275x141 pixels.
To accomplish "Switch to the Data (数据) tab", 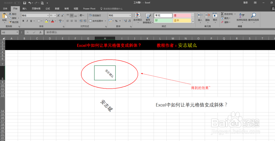I will pos(57,9).
